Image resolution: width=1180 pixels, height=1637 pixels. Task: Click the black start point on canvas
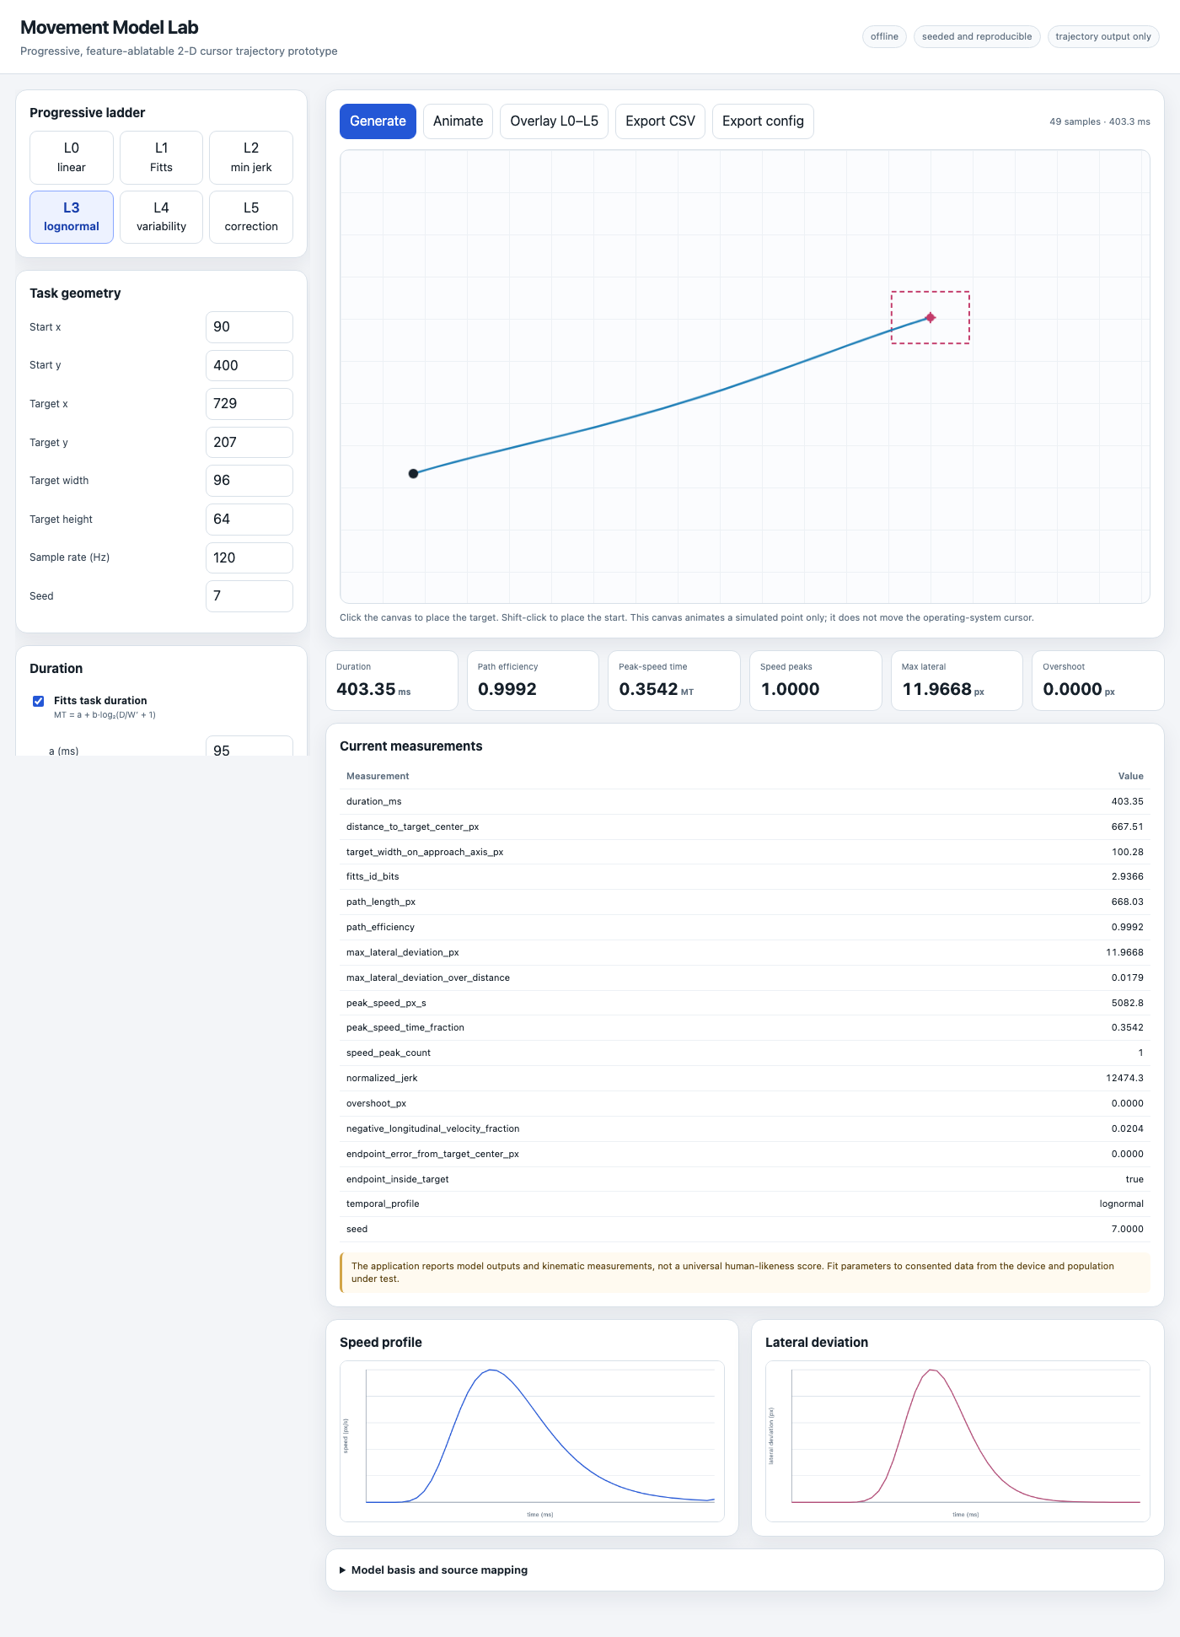click(413, 474)
